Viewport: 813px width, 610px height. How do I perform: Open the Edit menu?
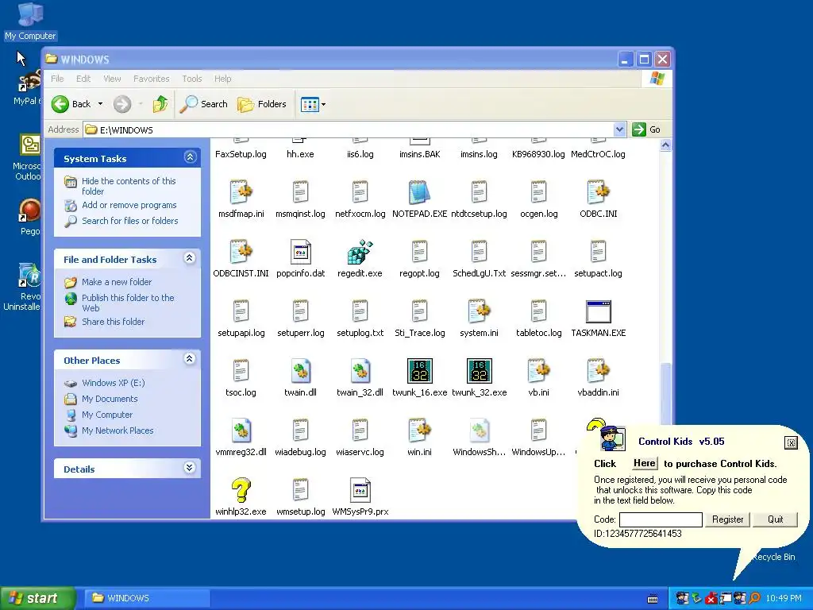click(83, 79)
